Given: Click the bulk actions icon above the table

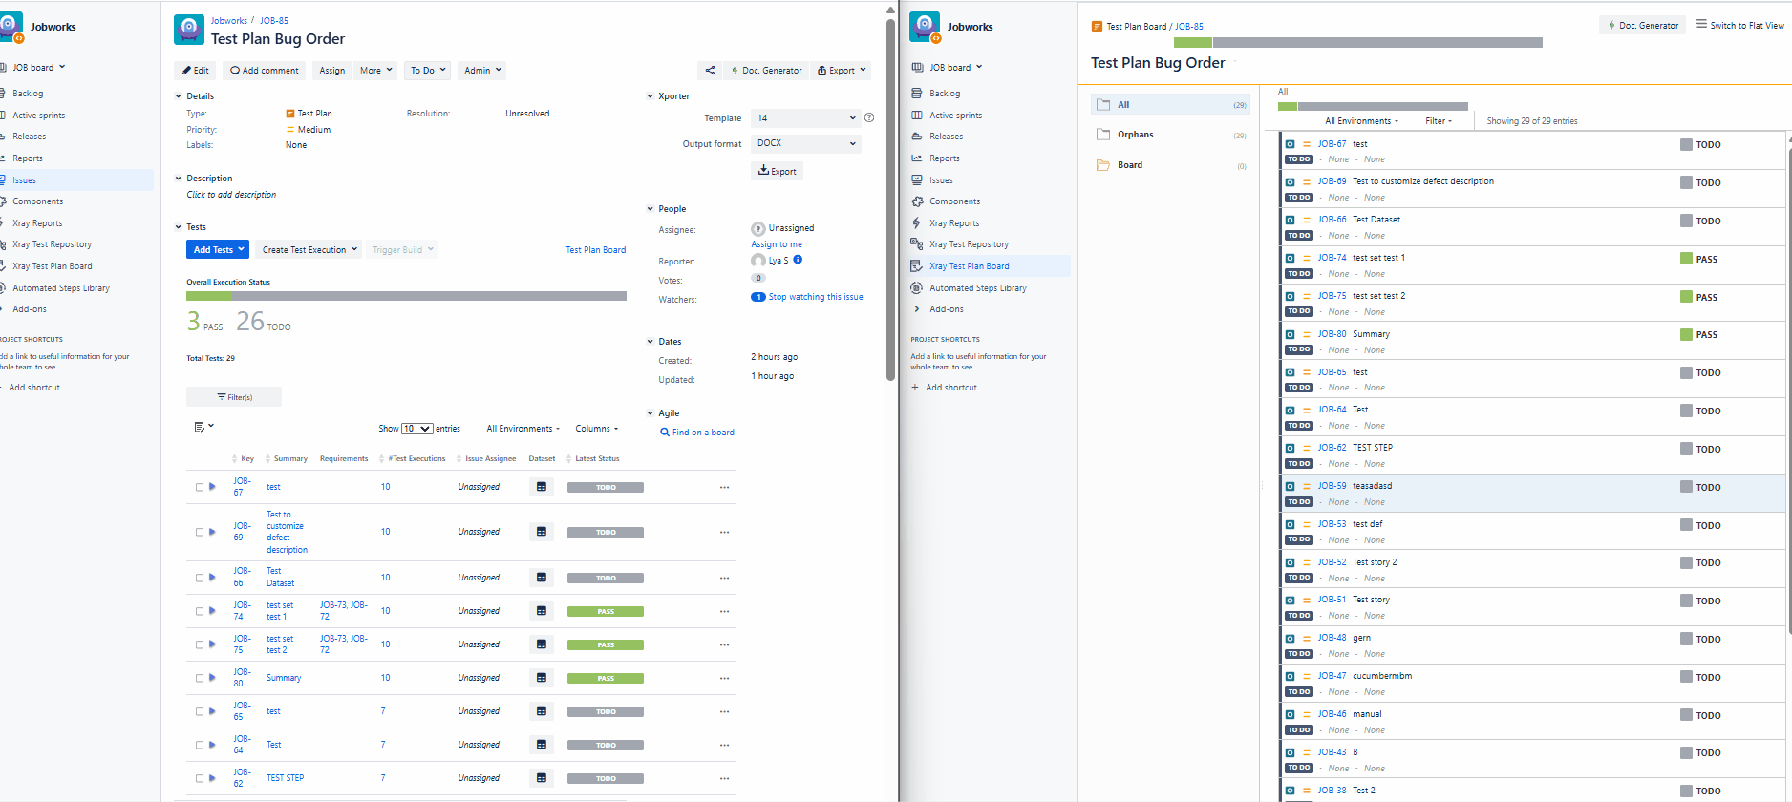Looking at the screenshot, I should click(x=203, y=427).
